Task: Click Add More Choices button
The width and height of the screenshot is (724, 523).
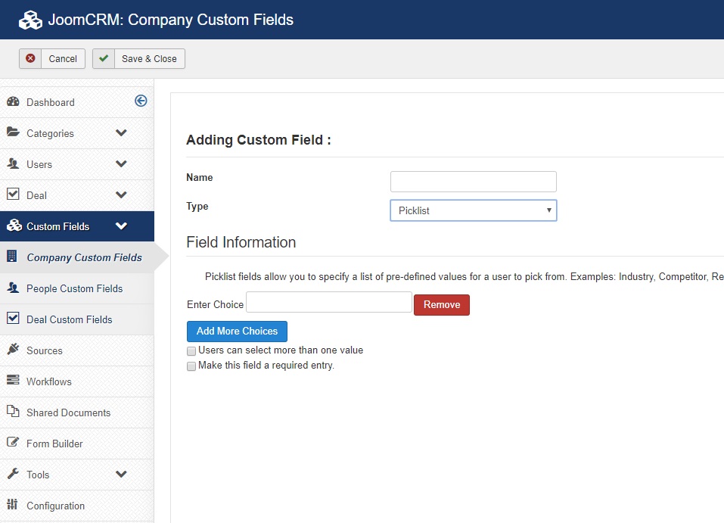Action: 237,332
